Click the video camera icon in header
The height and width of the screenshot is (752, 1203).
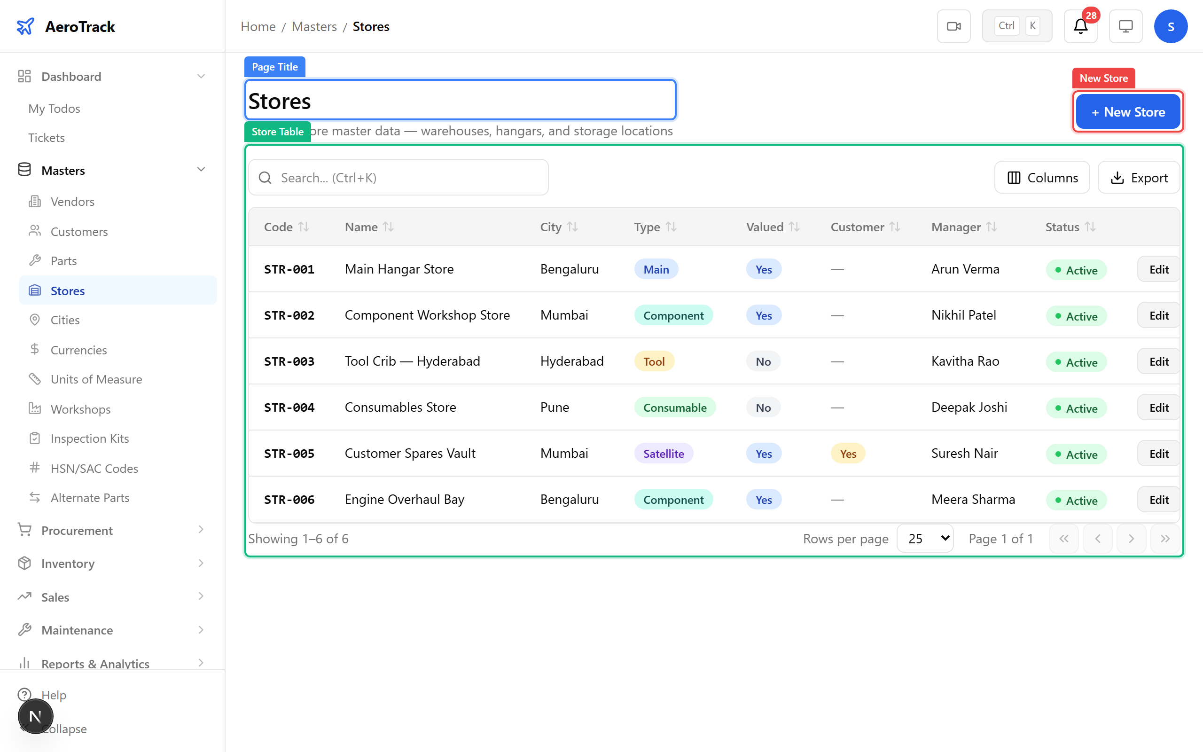click(x=953, y=26)
